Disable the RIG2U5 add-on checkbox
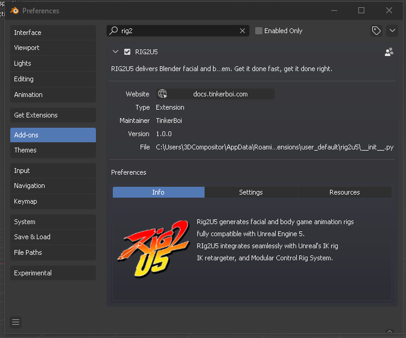 tap(127, 52)
